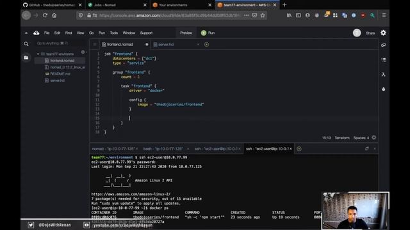Viewport: 410px width, 230px height.
Task: Open the Find menu
Action: [69, 33]
